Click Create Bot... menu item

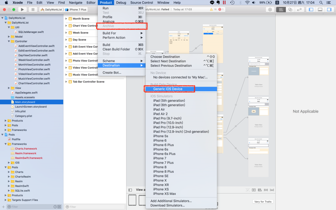click(121, 73)
